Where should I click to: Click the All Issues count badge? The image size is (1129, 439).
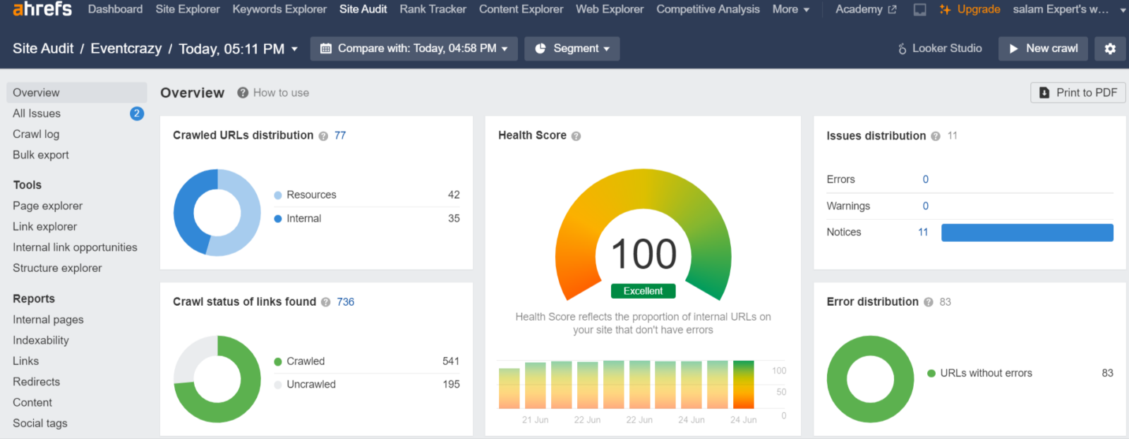coord(137,113)
